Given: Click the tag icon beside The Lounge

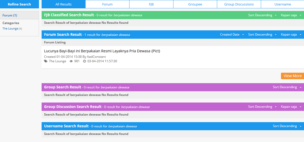Looking at the screenshot, I should (46, 61).
